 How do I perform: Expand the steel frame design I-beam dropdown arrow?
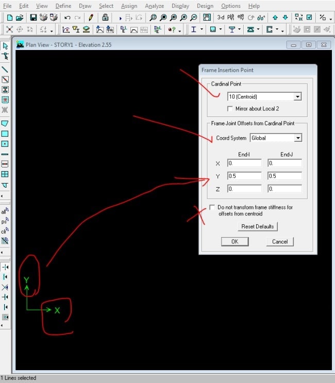[202, 29]
